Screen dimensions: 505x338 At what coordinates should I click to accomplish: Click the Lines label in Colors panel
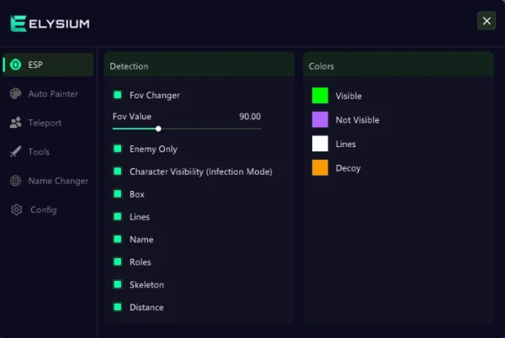(x=346, y=144)
